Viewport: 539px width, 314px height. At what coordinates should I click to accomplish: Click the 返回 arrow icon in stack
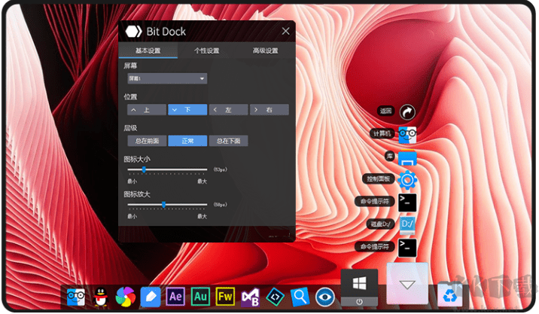tap(407, 111)
